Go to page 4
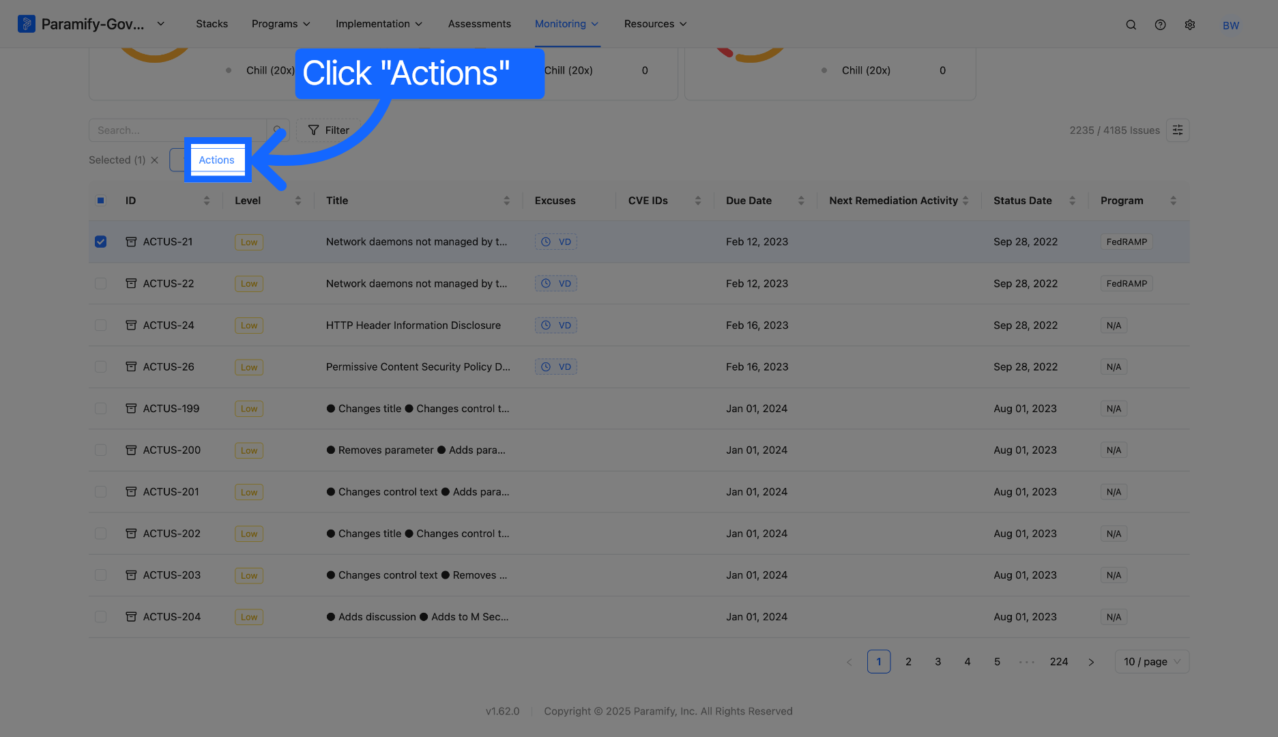 click(968, 661)
